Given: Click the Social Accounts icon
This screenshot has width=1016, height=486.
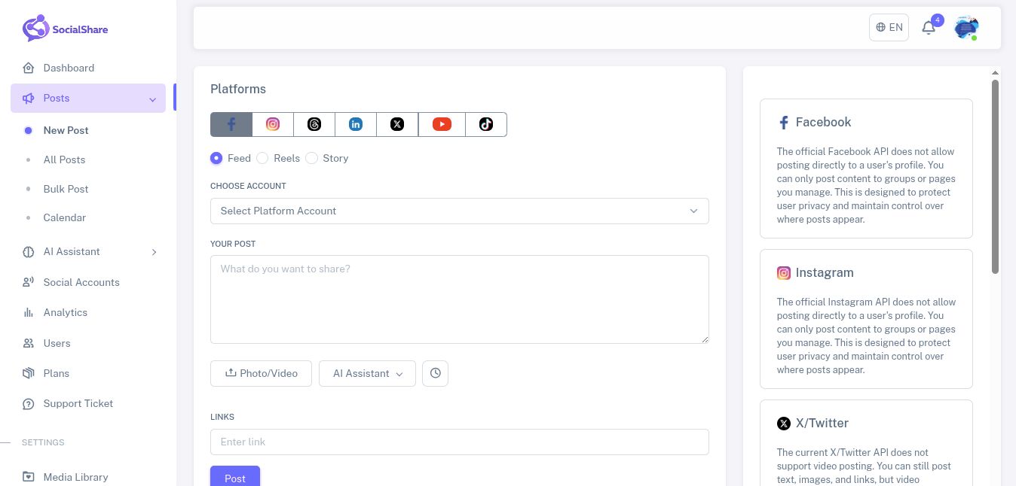Looking at the screenshot, I should (29, 282).
